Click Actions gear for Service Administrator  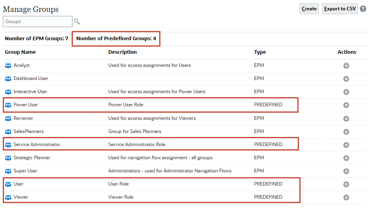(x=346, y=145)
